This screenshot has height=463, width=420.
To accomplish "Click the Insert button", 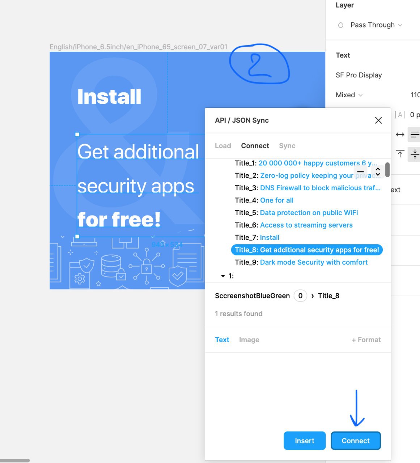I will point(305,441).
